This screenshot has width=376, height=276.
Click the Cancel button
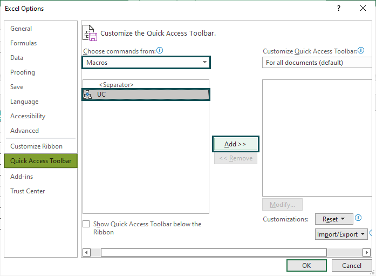(352, 265)
